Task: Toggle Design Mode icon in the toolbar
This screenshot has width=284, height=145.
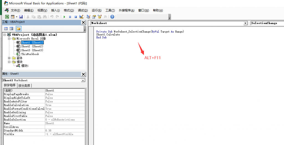Action: 81,17
